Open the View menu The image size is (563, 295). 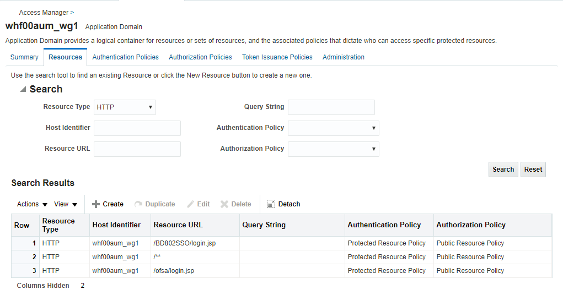[65, 204]
